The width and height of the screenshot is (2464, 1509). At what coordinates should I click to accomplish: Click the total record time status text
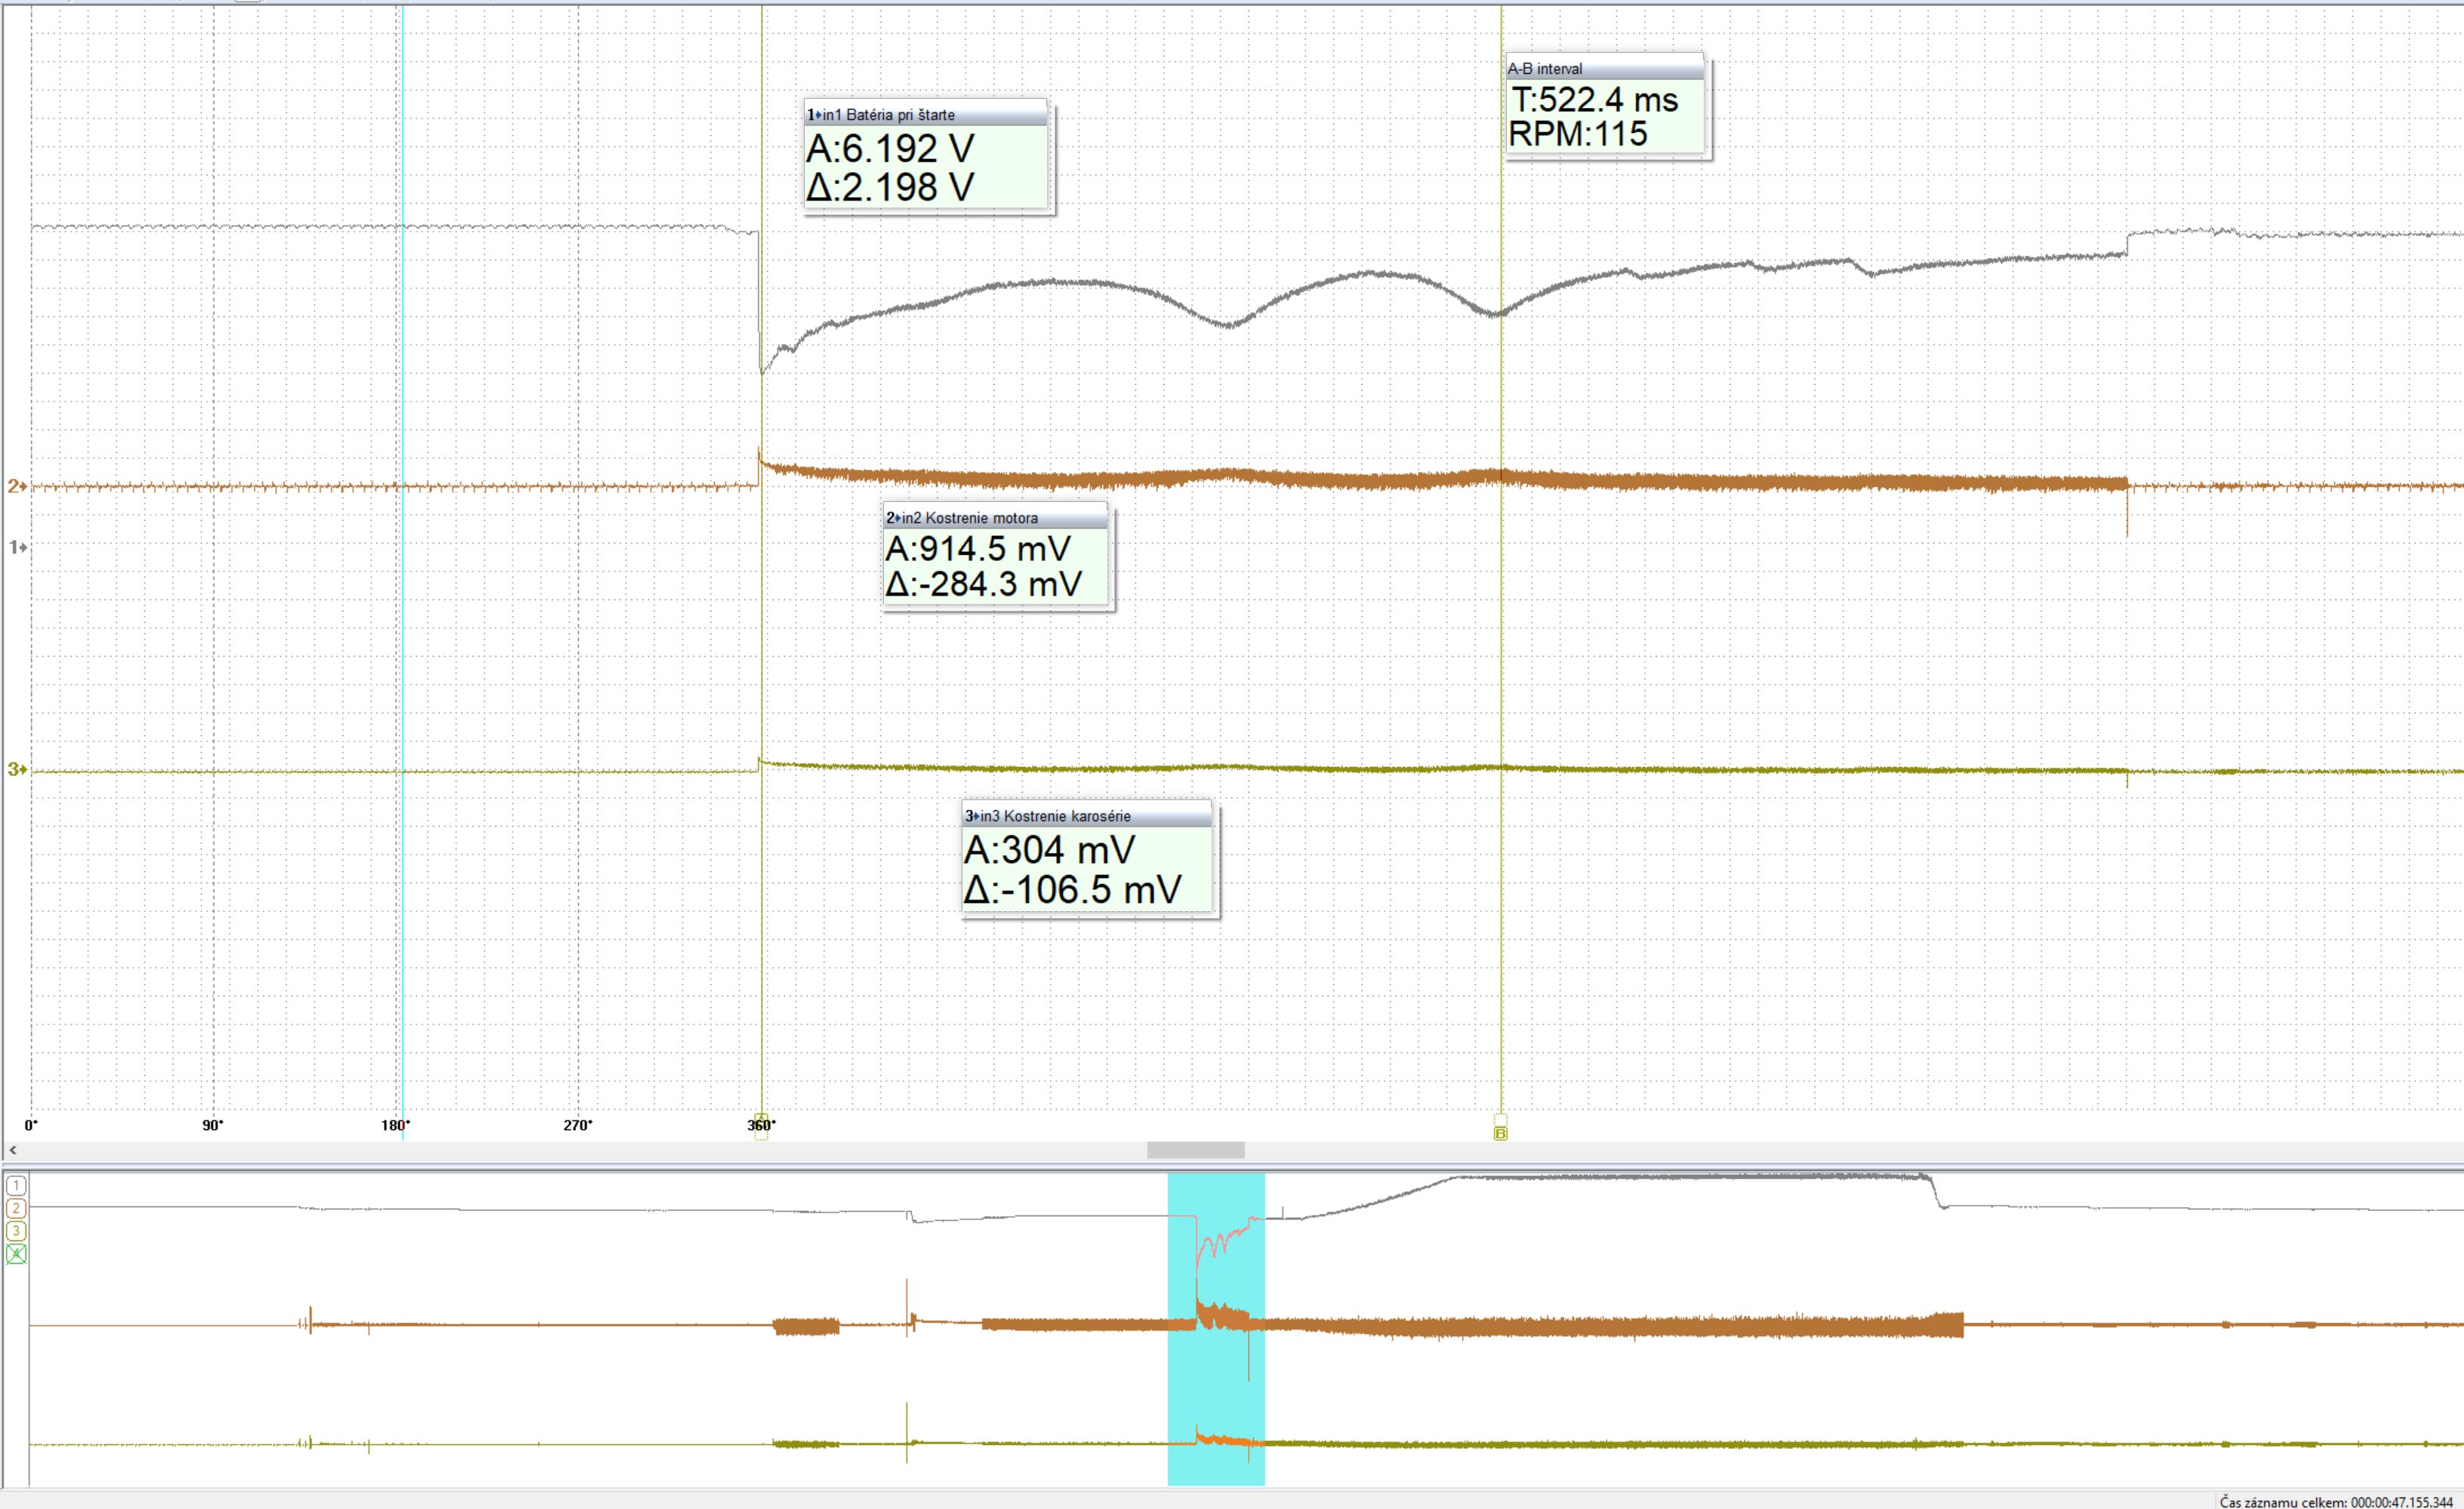pyautogui.click(x=2336, y=1502)
